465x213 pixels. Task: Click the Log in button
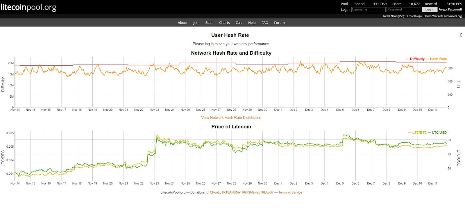pos(430,10)
